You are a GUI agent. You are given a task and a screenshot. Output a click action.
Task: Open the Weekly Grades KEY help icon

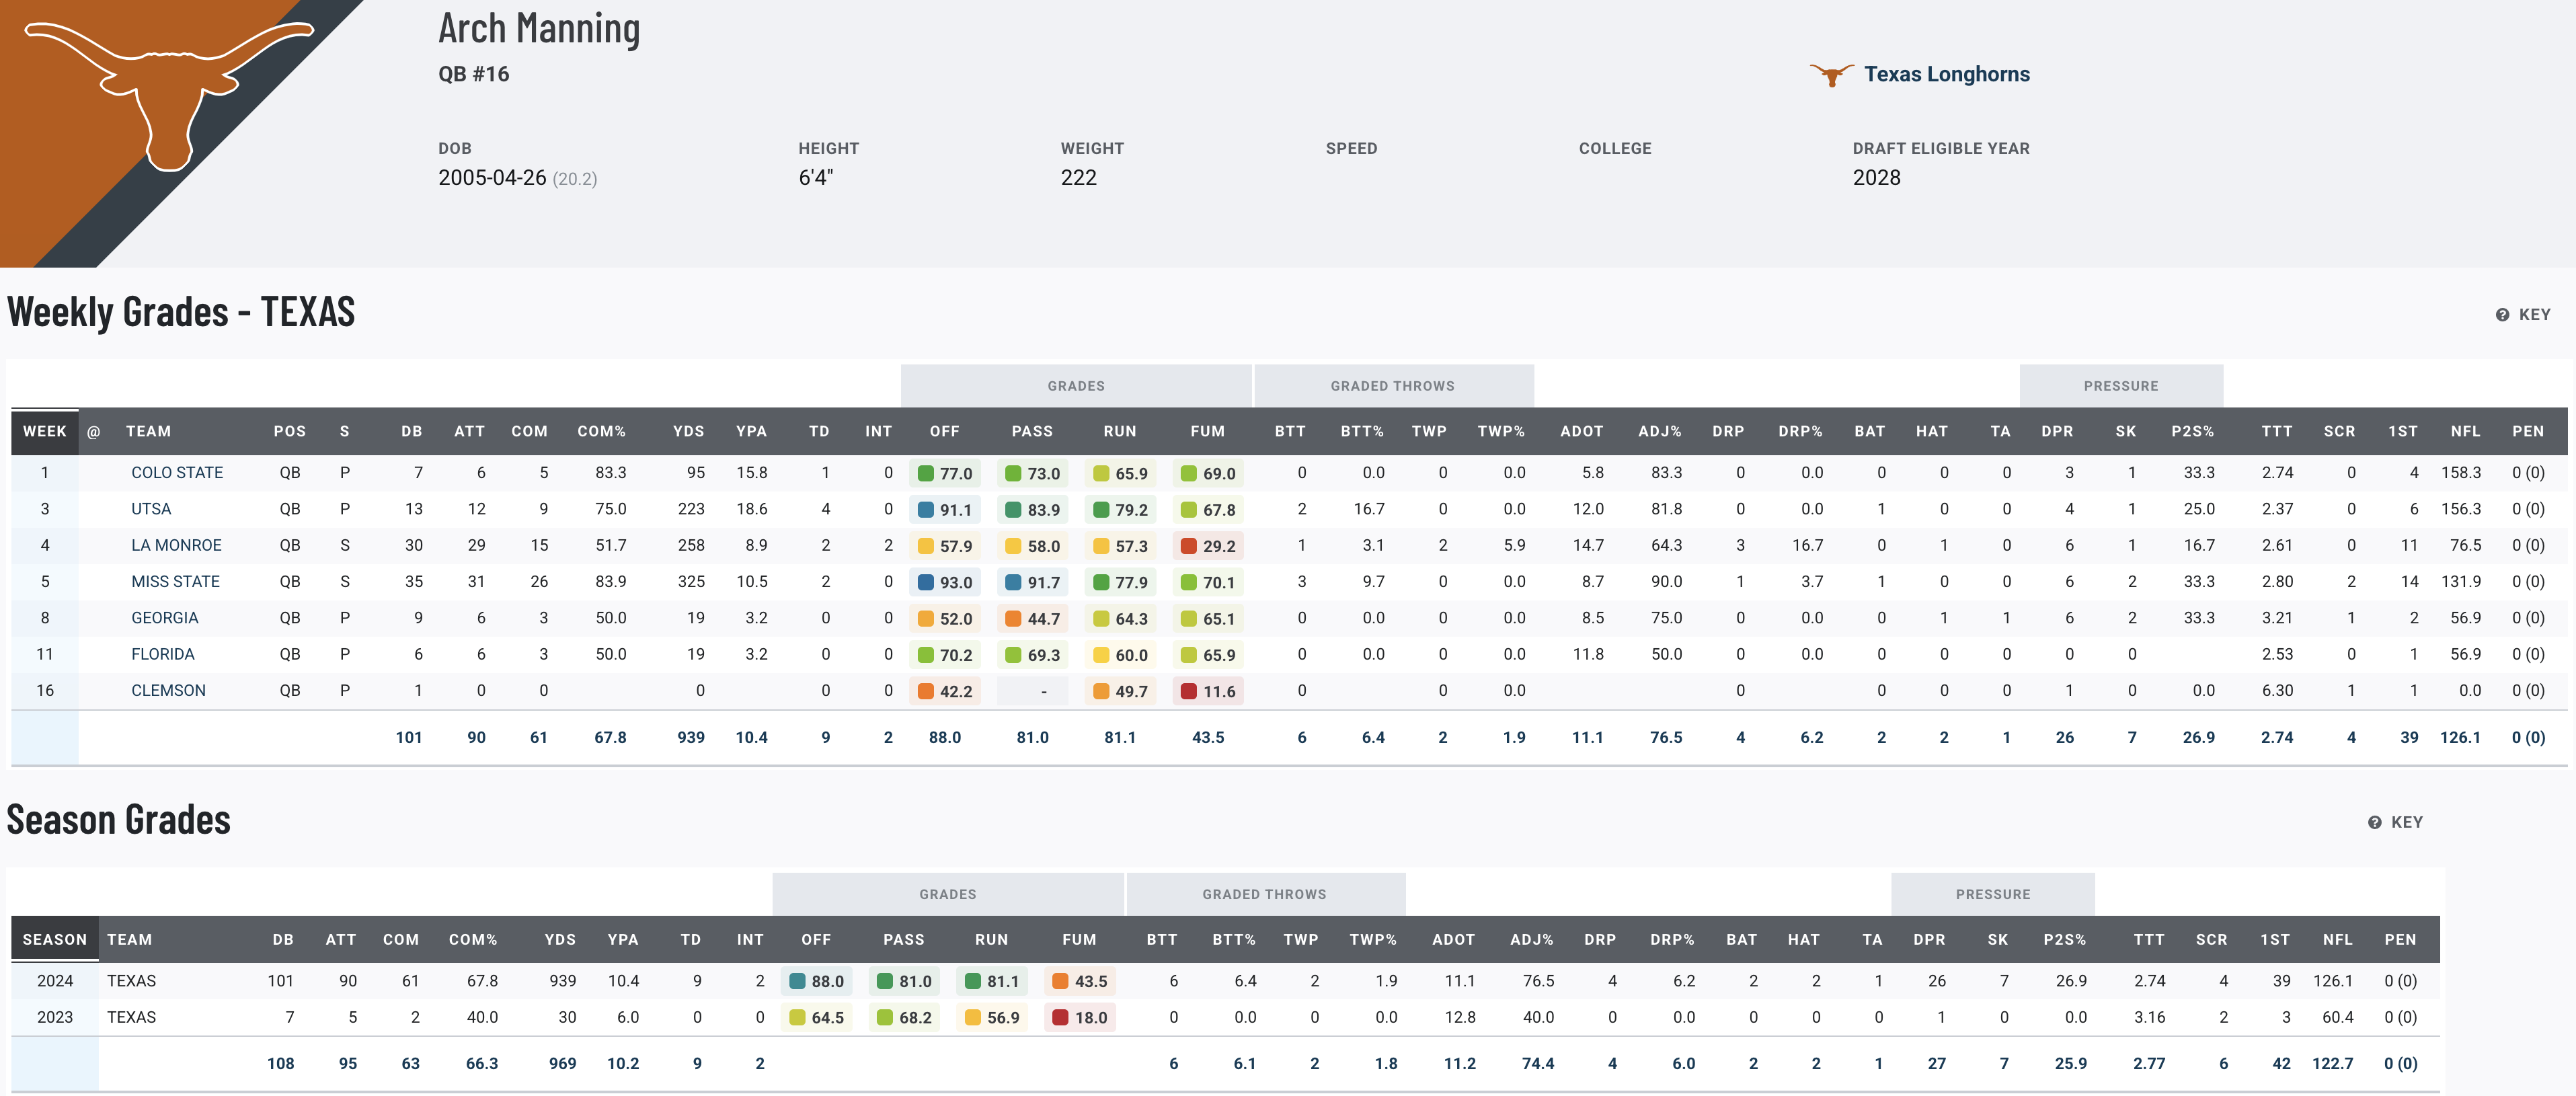click(x=2502, y=315)
